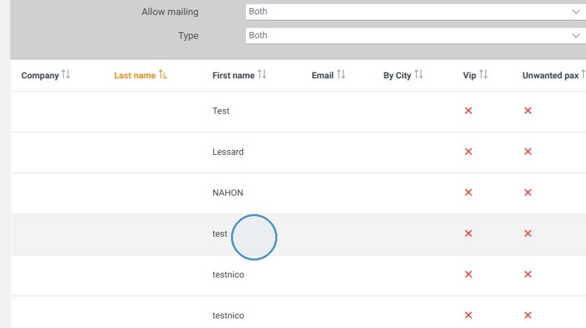Image resolution: width=586 pixels, height=328 pixels.
Task: Toggle the Vip X in the first Test row
Action: point(468,110)
